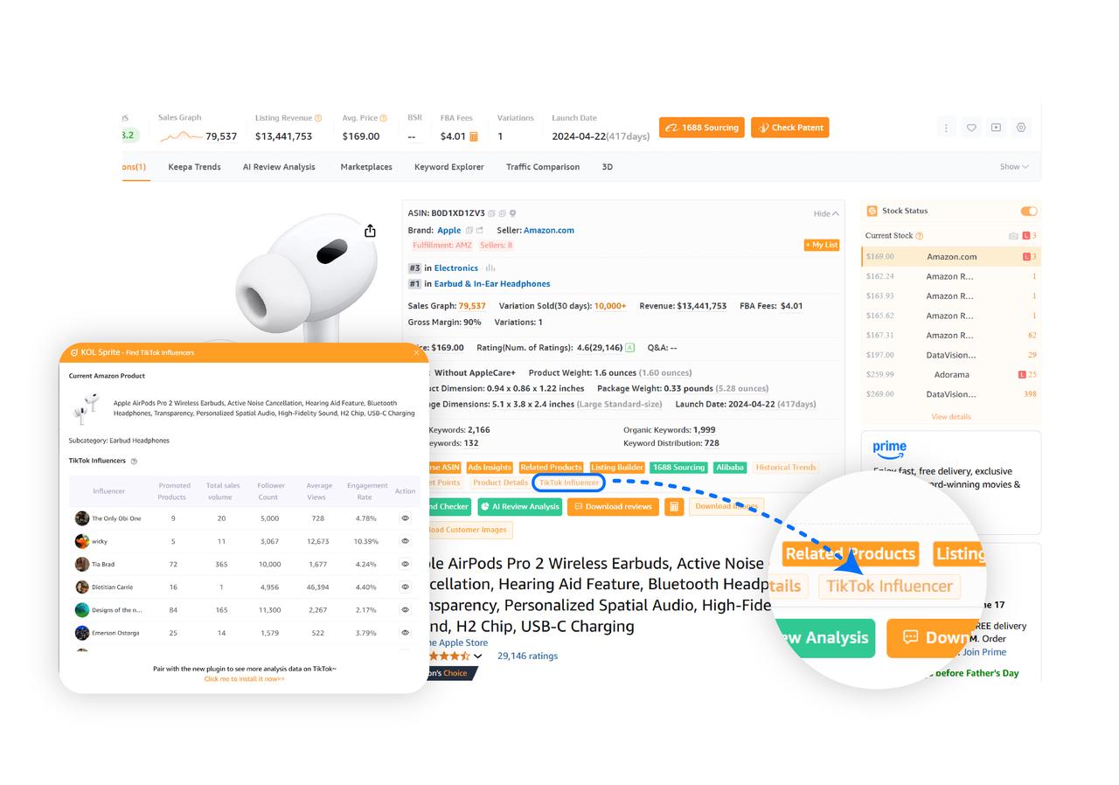Close the KOL Sprite popup
Screen dimensions: 1119x785
tap(416, 352)
